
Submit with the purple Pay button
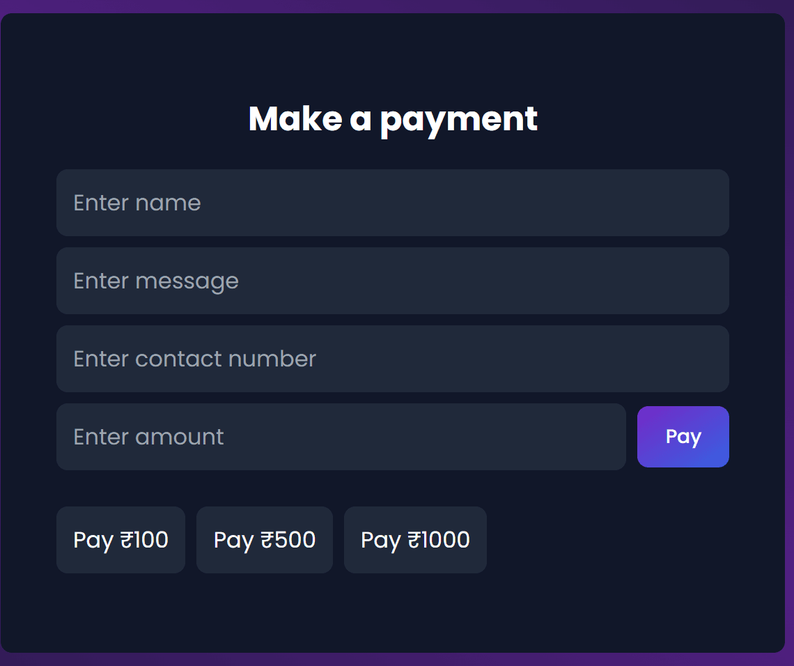click(x=683, y=437)
